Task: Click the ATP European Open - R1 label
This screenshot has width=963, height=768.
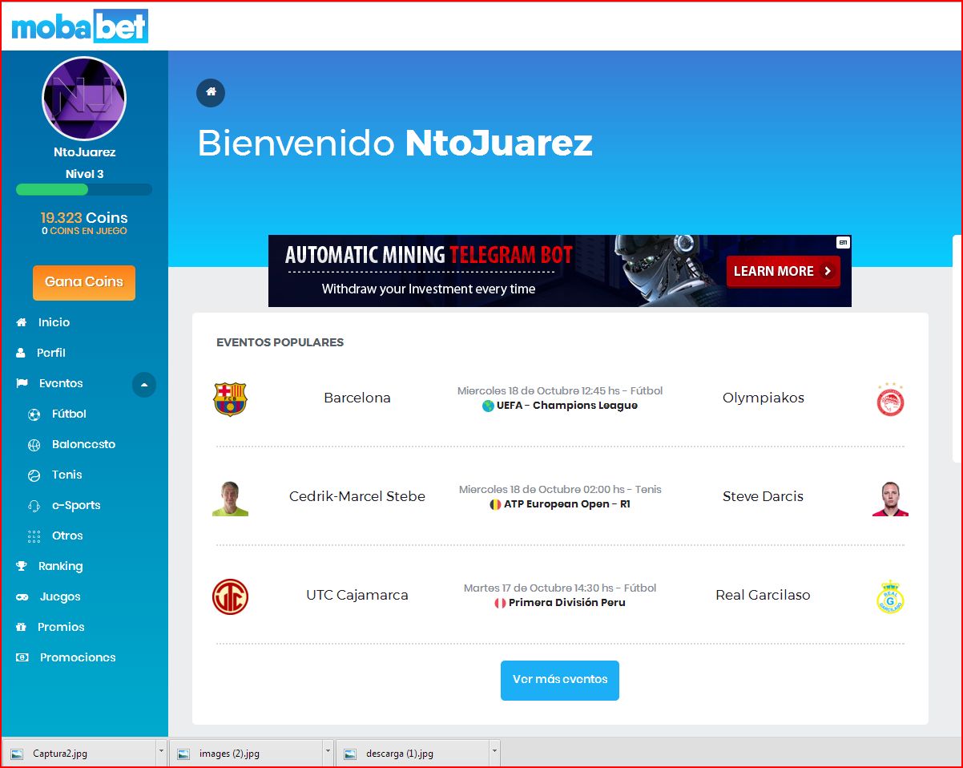Action: click(x=567, y=504)
